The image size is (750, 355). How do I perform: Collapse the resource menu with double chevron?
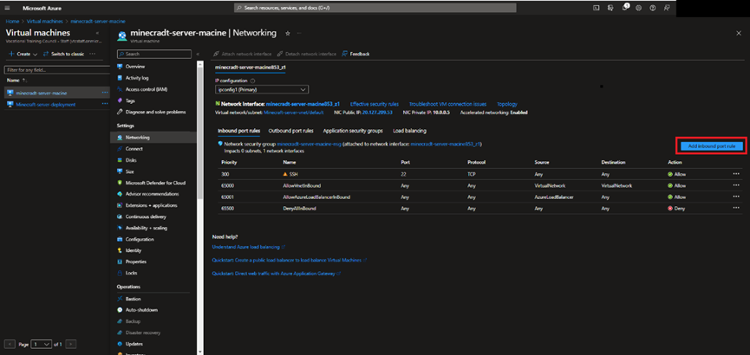pyautogui.click(x=199, y=54)
